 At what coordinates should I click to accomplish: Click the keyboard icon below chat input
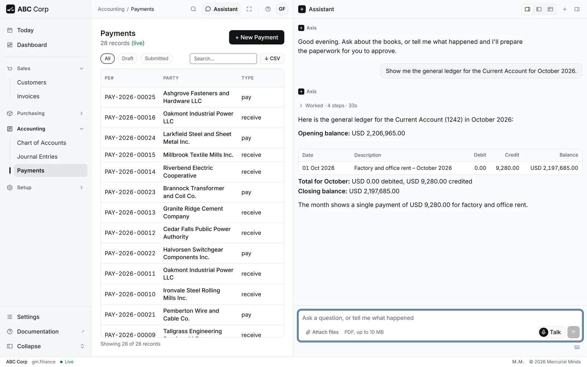point(577,347)
